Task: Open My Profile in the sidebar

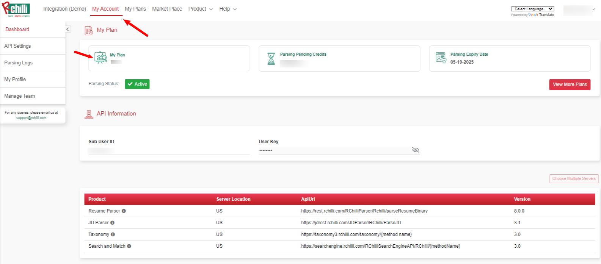Action: [33, 79]
